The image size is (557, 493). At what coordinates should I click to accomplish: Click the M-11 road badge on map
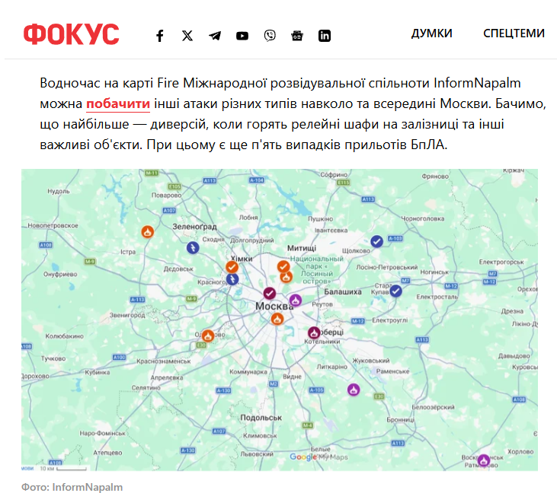pos(152,173)
